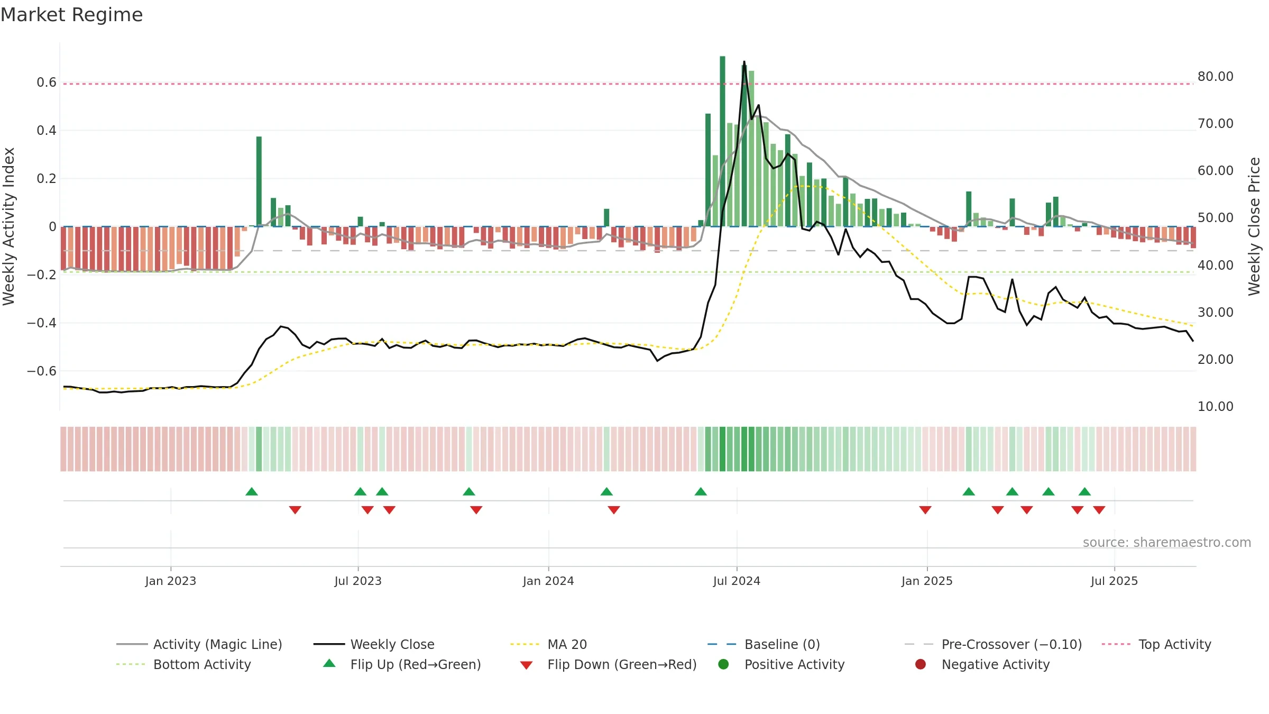The height and width of the screenshot is (714, 1269).
Task: Toggle the Bottom Activity legend entry
Action: [x=183, y=665]
